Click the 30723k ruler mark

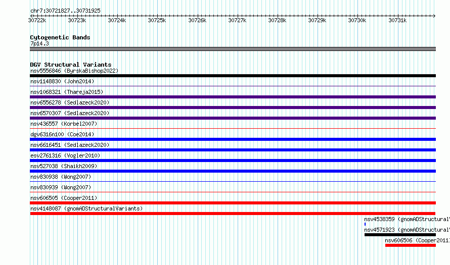click(77, 20)
